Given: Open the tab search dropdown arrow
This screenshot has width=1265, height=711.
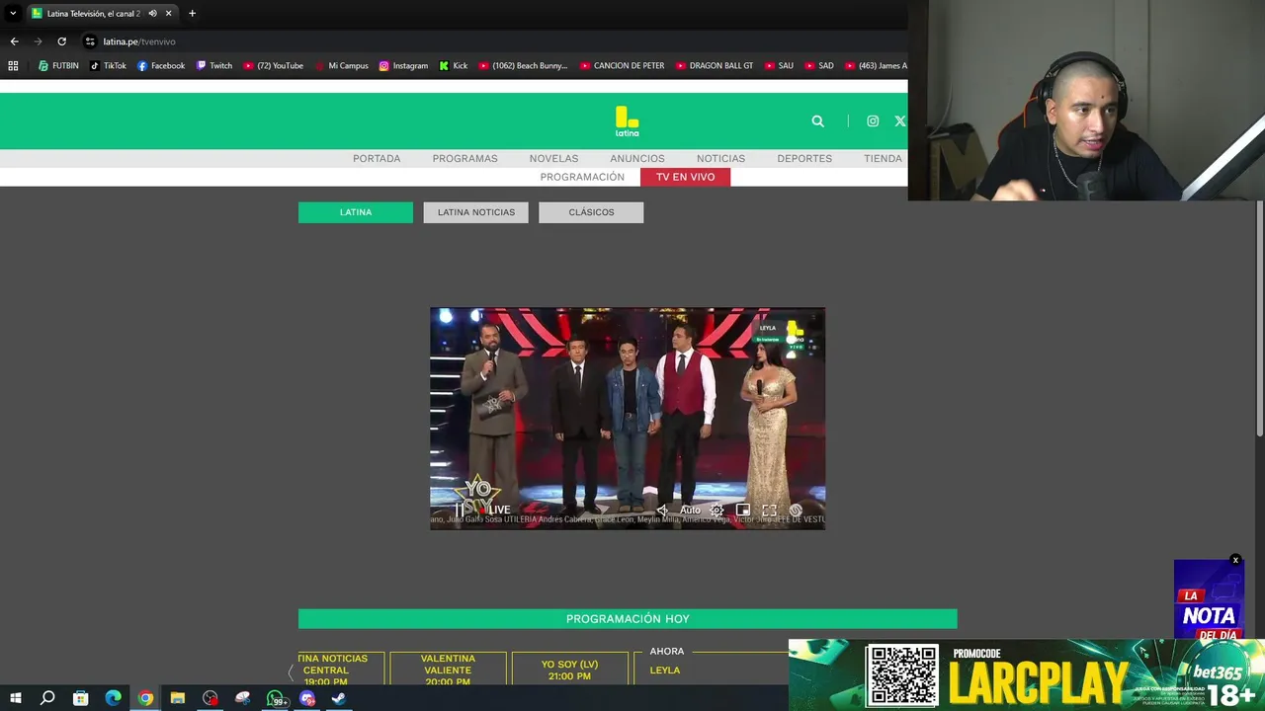Looking at the screenshot, I should pos(12,14).
